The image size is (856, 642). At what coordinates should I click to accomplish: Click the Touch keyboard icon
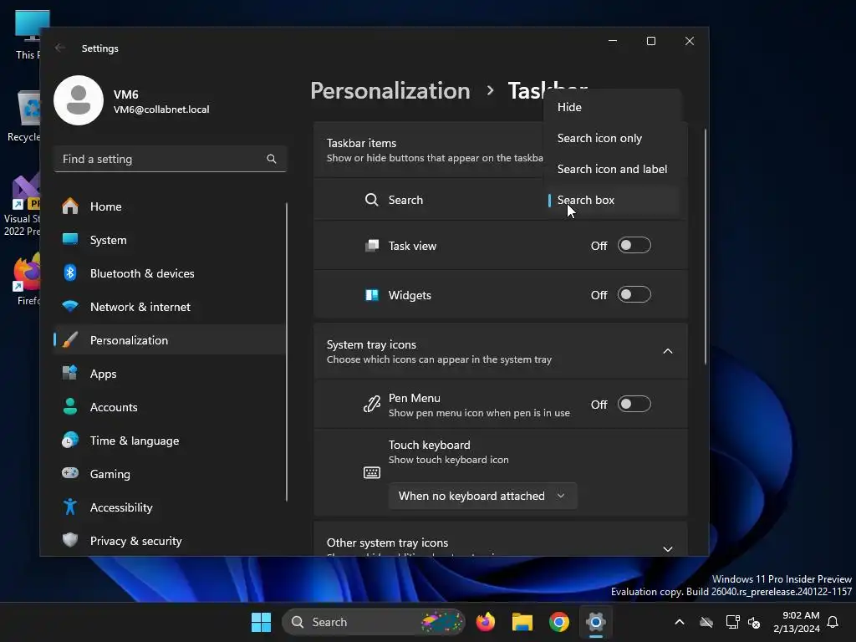point(372,472)
